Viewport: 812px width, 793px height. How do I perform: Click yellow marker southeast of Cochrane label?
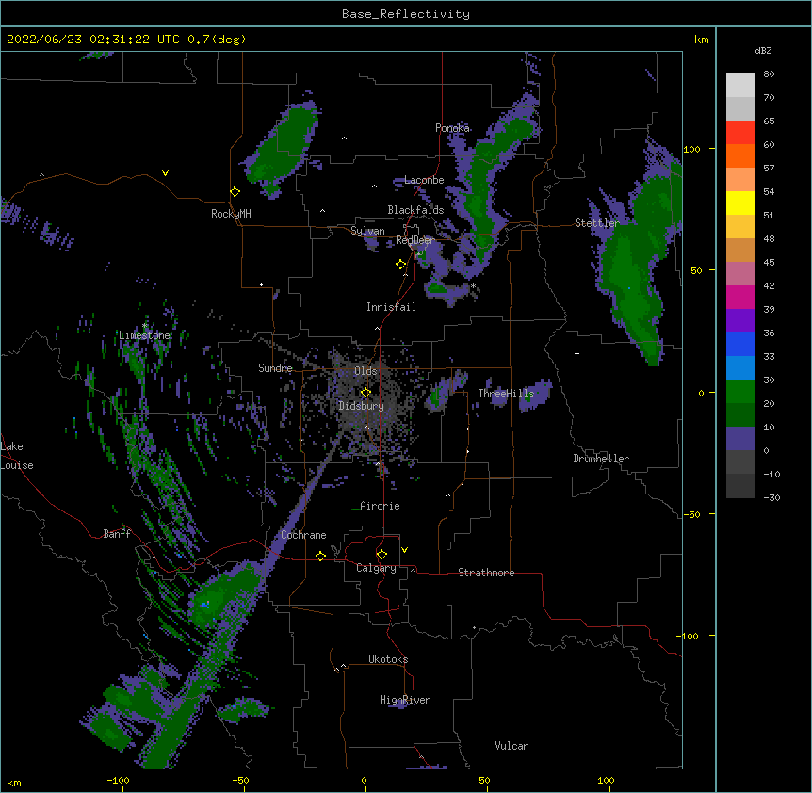coord(320,556)
